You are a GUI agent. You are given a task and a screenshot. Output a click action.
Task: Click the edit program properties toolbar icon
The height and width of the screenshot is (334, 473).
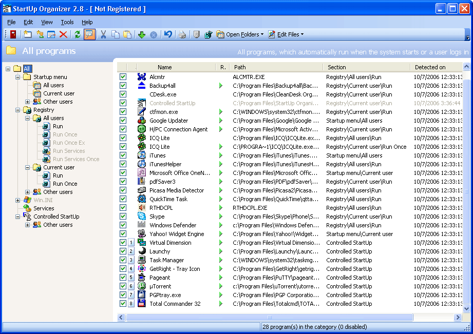(x=51, y=34)
